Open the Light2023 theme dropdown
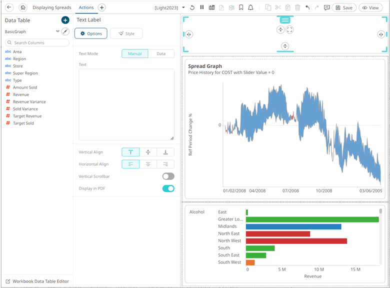Image resolution: width=390 pixels, height=288 pixels. point(183,7)
